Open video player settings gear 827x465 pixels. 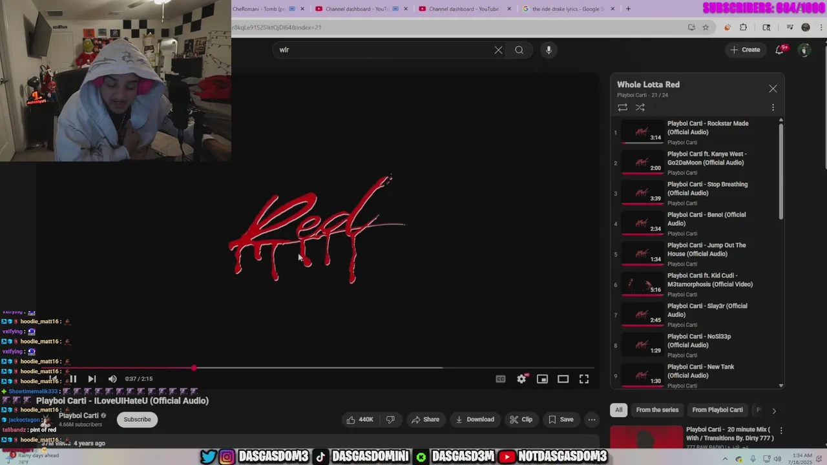[x=521, y=379]
